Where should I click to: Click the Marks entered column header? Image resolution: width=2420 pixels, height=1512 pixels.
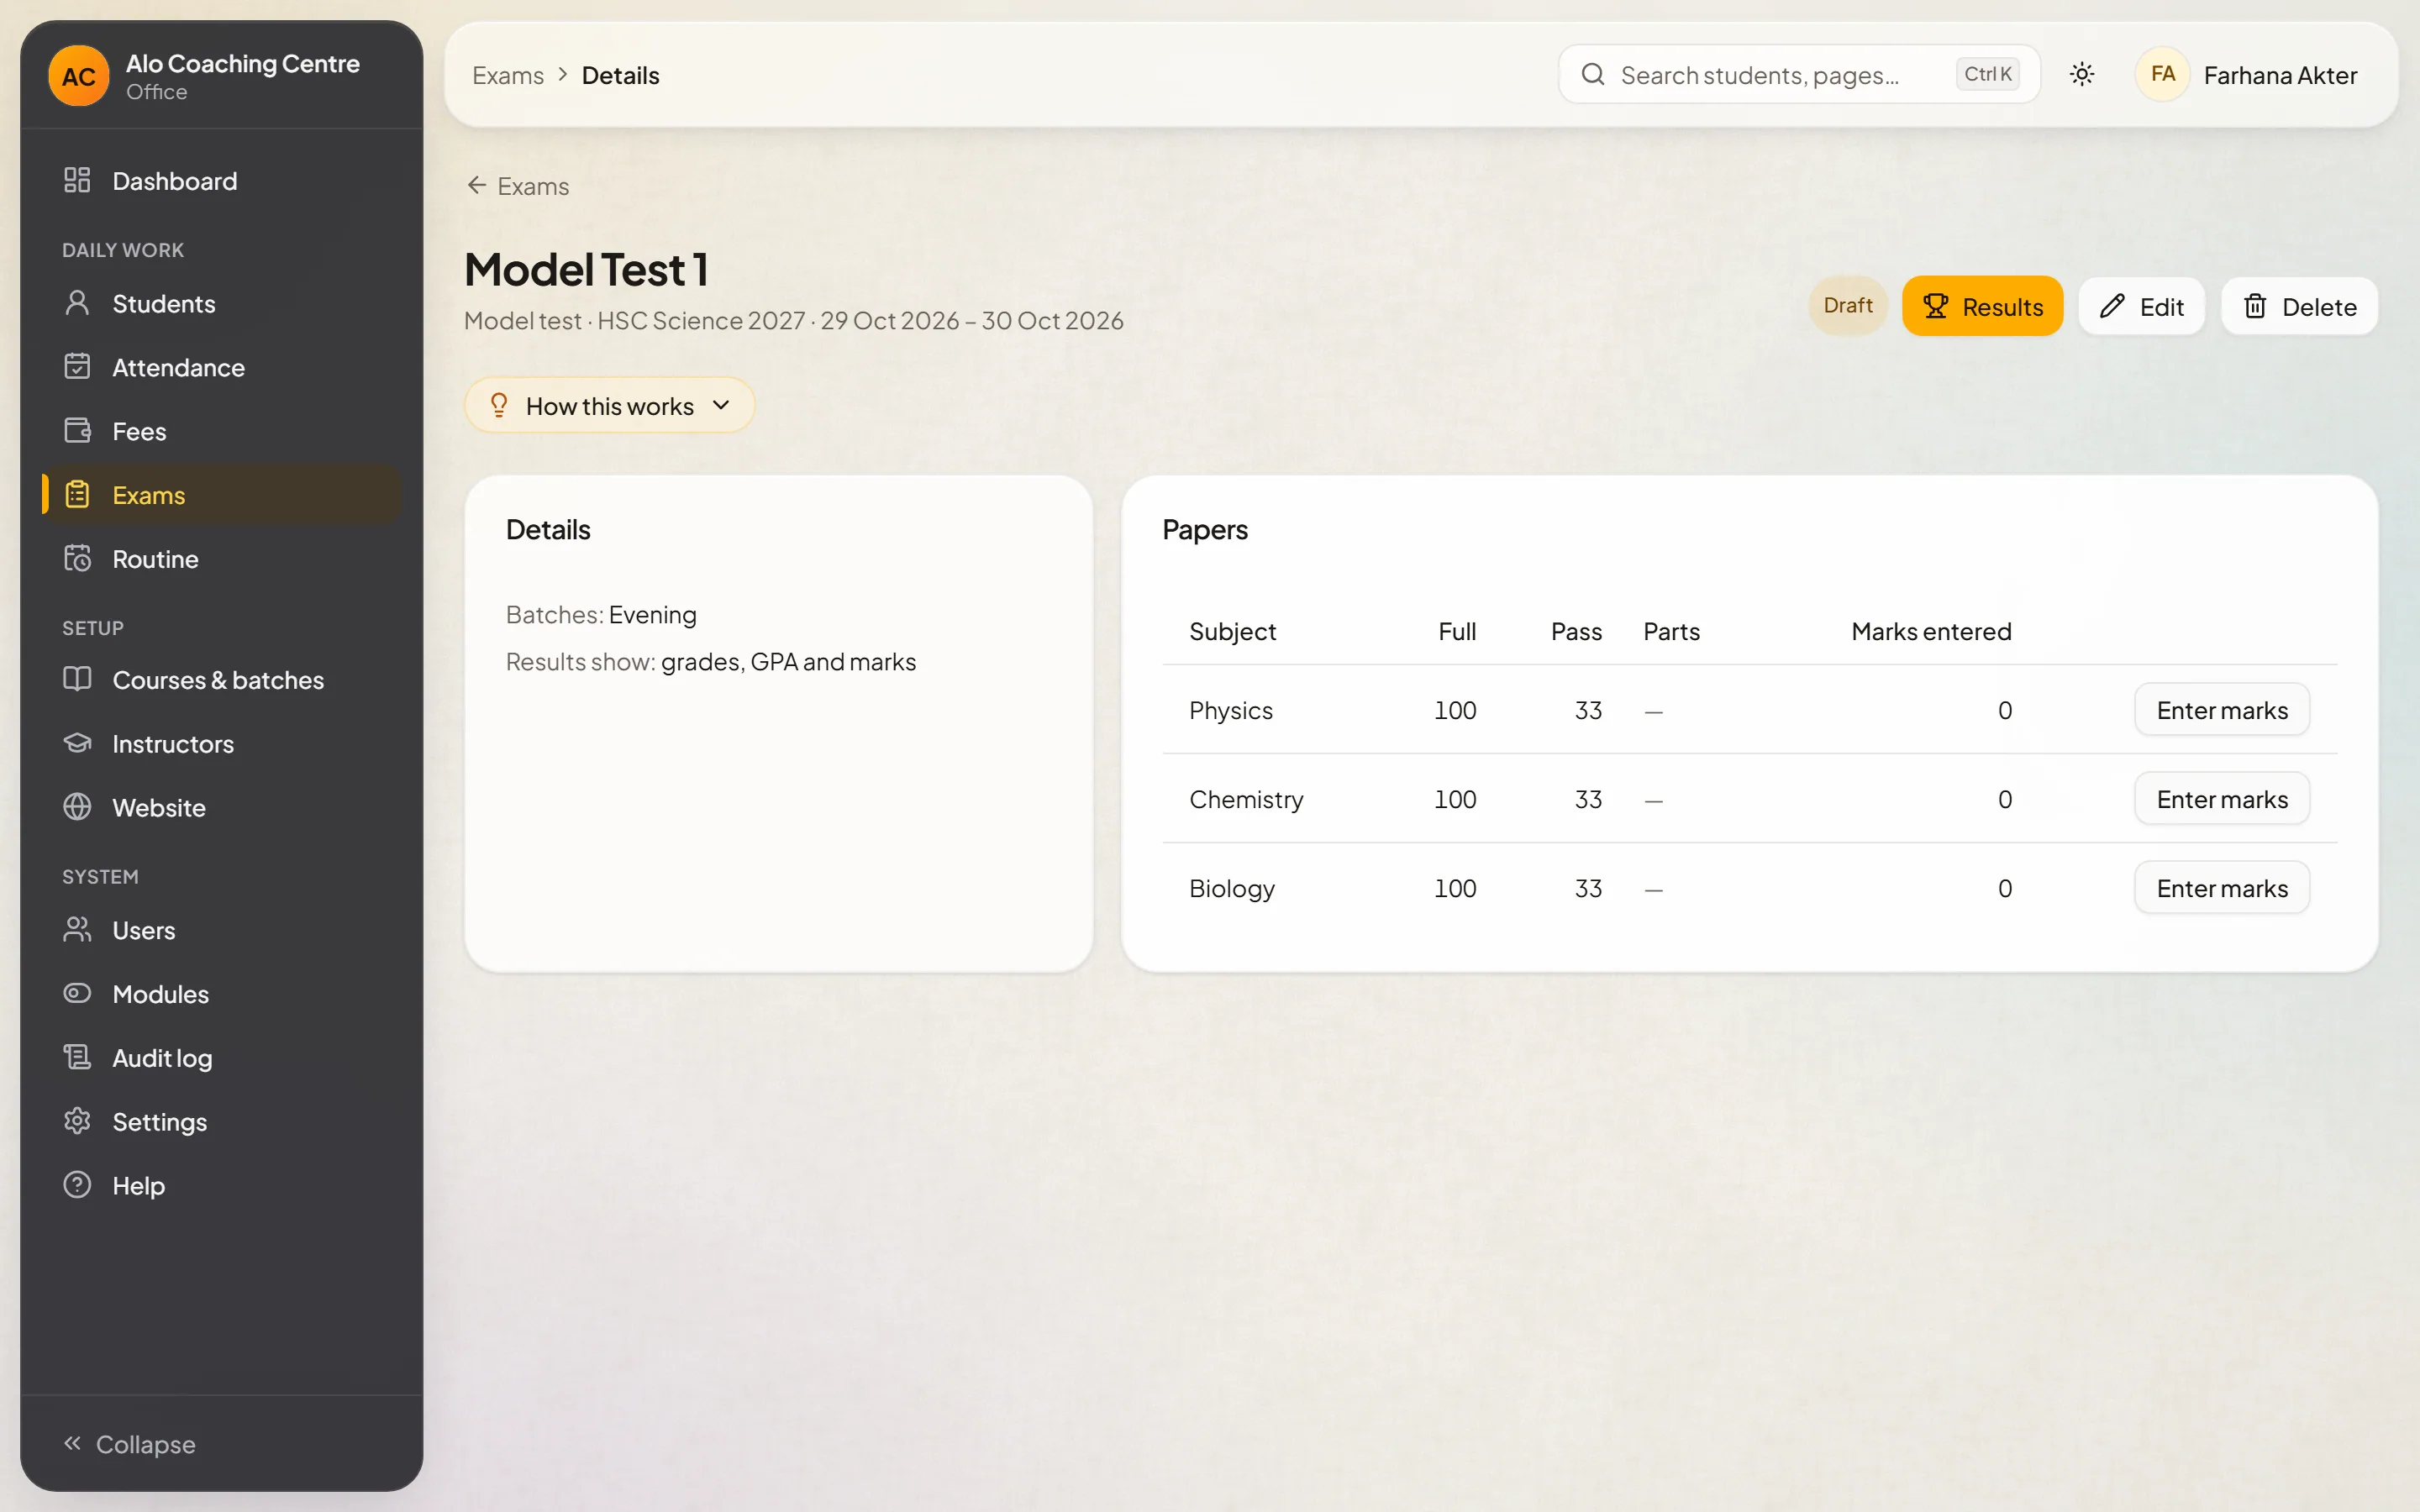[1931, 632]
